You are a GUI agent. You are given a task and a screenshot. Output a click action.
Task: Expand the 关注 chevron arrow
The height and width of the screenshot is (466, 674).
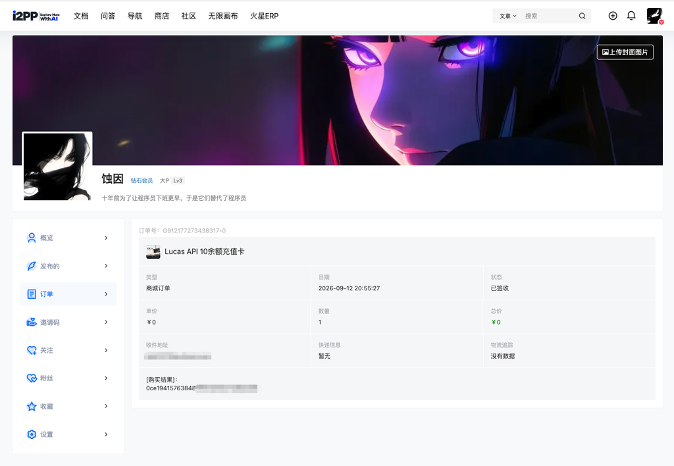click(106, 350)
